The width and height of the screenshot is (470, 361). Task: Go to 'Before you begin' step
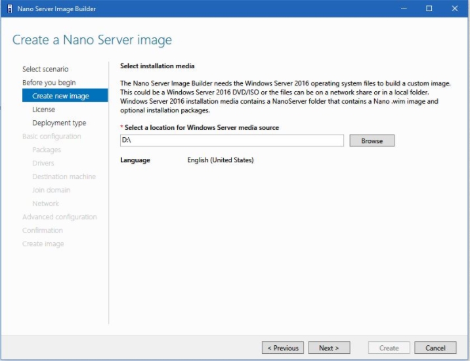click(49, 83)
